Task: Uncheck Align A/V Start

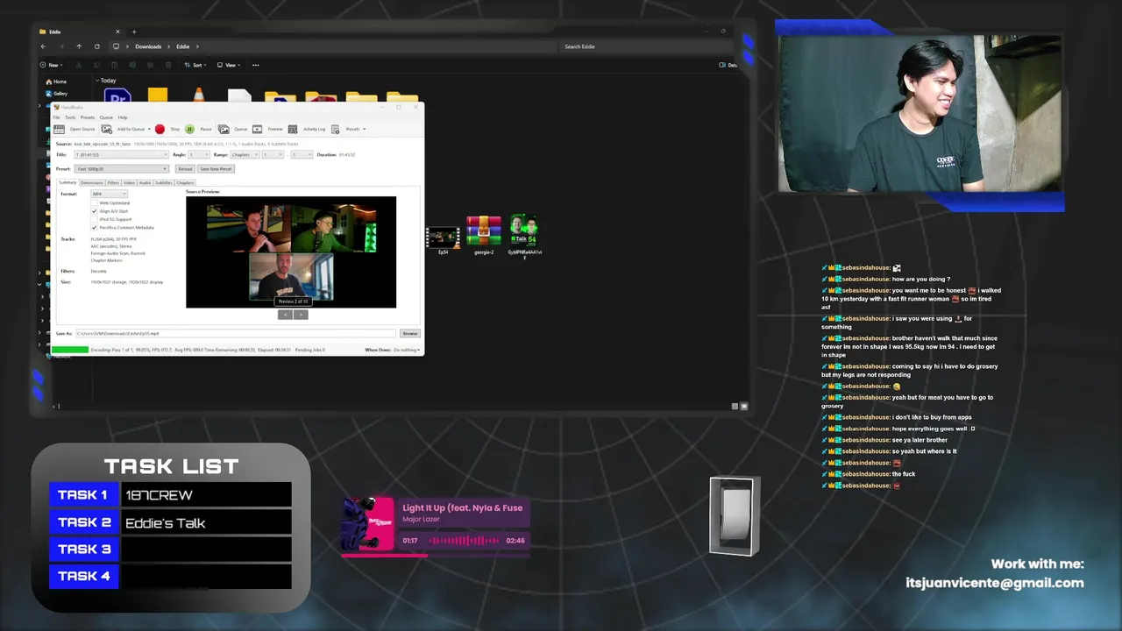Action: point(95,211)
